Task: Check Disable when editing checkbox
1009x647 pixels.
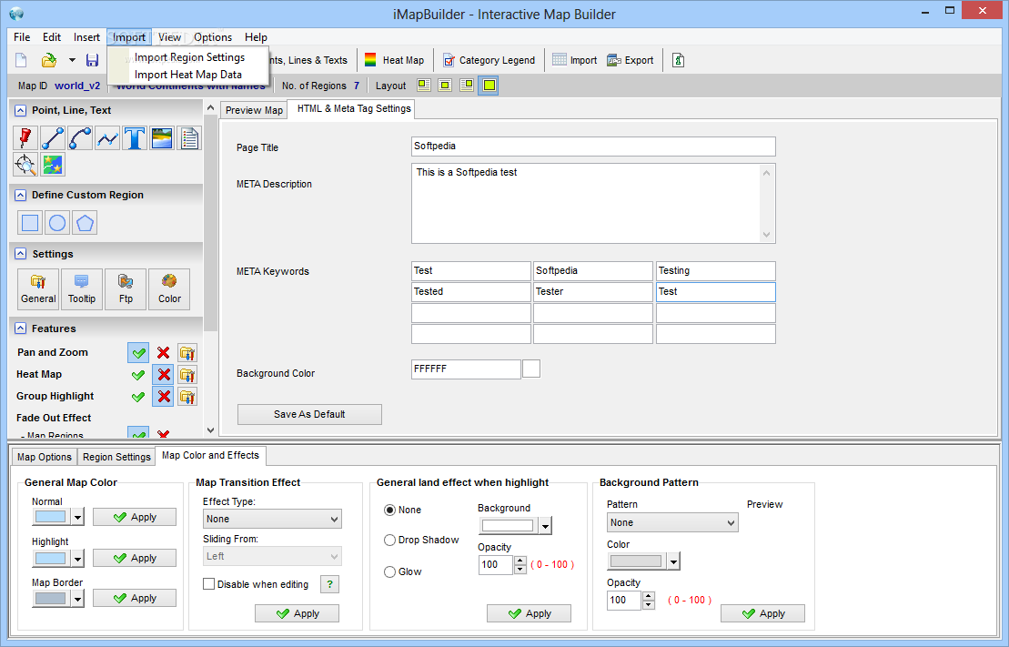Action: [x=208, y=584]
